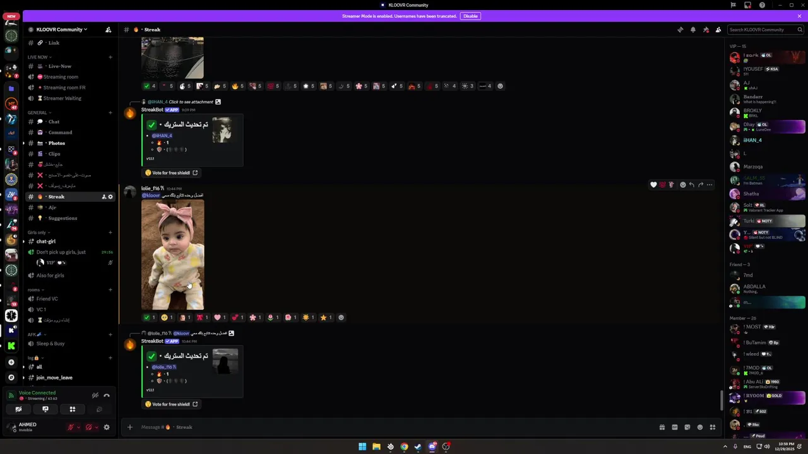Disconnect from voice call
The width and height of the screenshot is (808, 454).
[x=107, y=395]
